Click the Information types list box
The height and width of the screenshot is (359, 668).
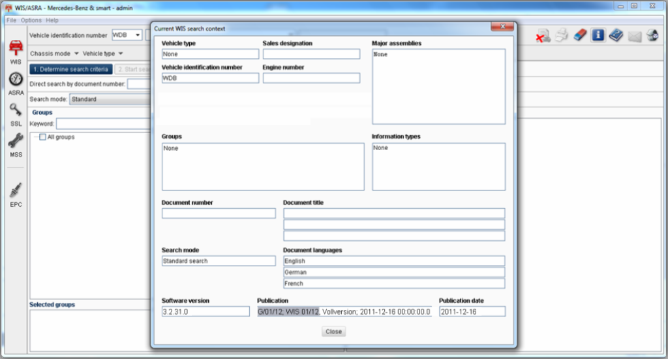pyautogui.click(x=438, y=166)
